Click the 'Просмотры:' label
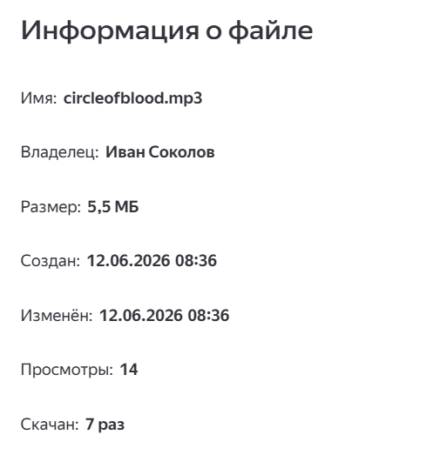Screen dimensions: 433x455 (67, 371)
